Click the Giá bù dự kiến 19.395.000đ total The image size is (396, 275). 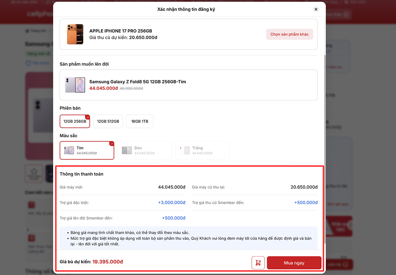click(x=108, y=262)
